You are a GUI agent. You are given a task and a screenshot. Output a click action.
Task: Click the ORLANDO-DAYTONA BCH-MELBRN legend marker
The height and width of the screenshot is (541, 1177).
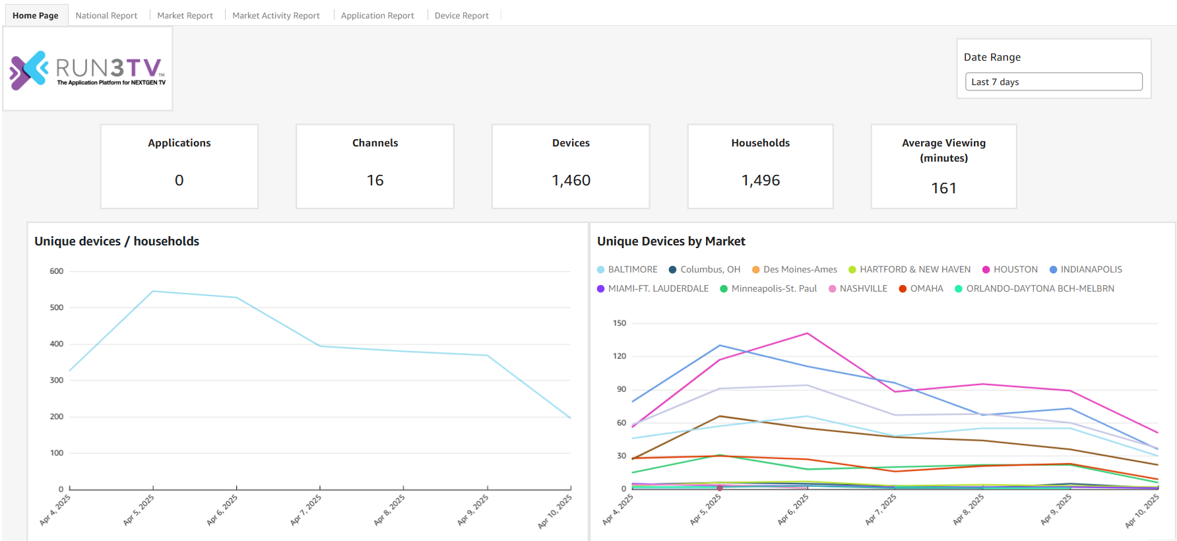tap(959, 289)
